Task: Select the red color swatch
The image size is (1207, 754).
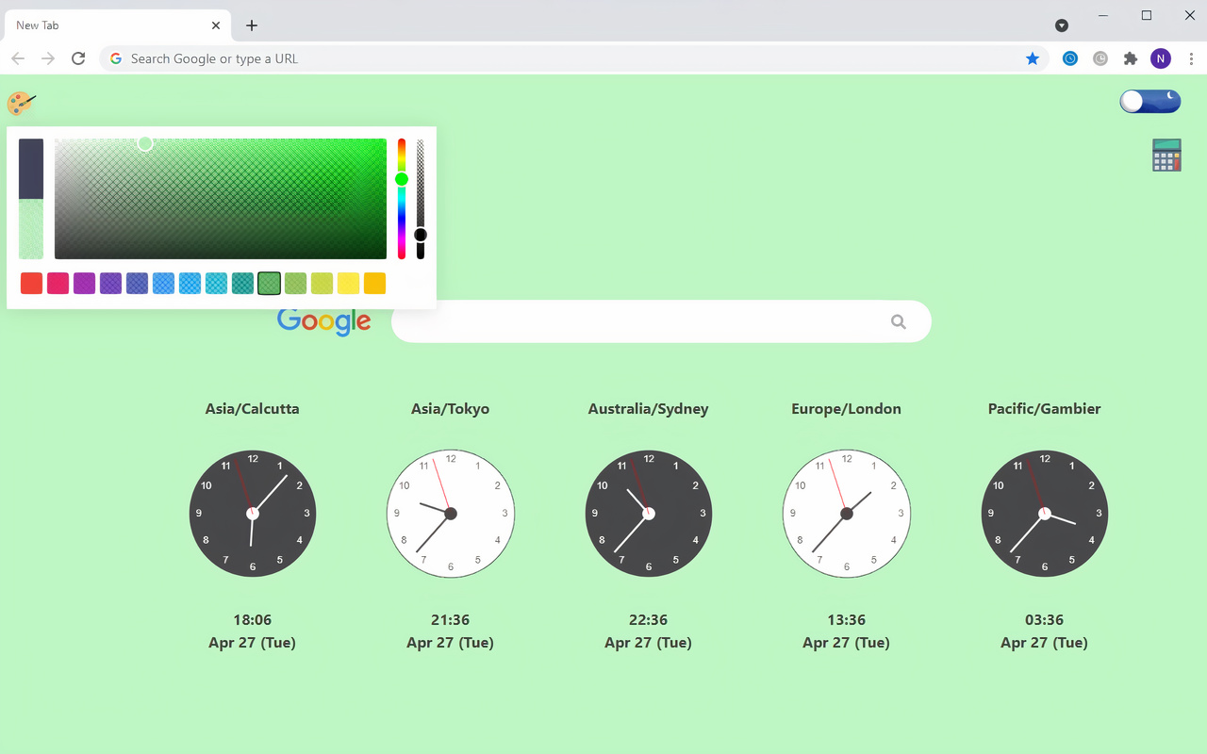Action: tap(31, 283)
